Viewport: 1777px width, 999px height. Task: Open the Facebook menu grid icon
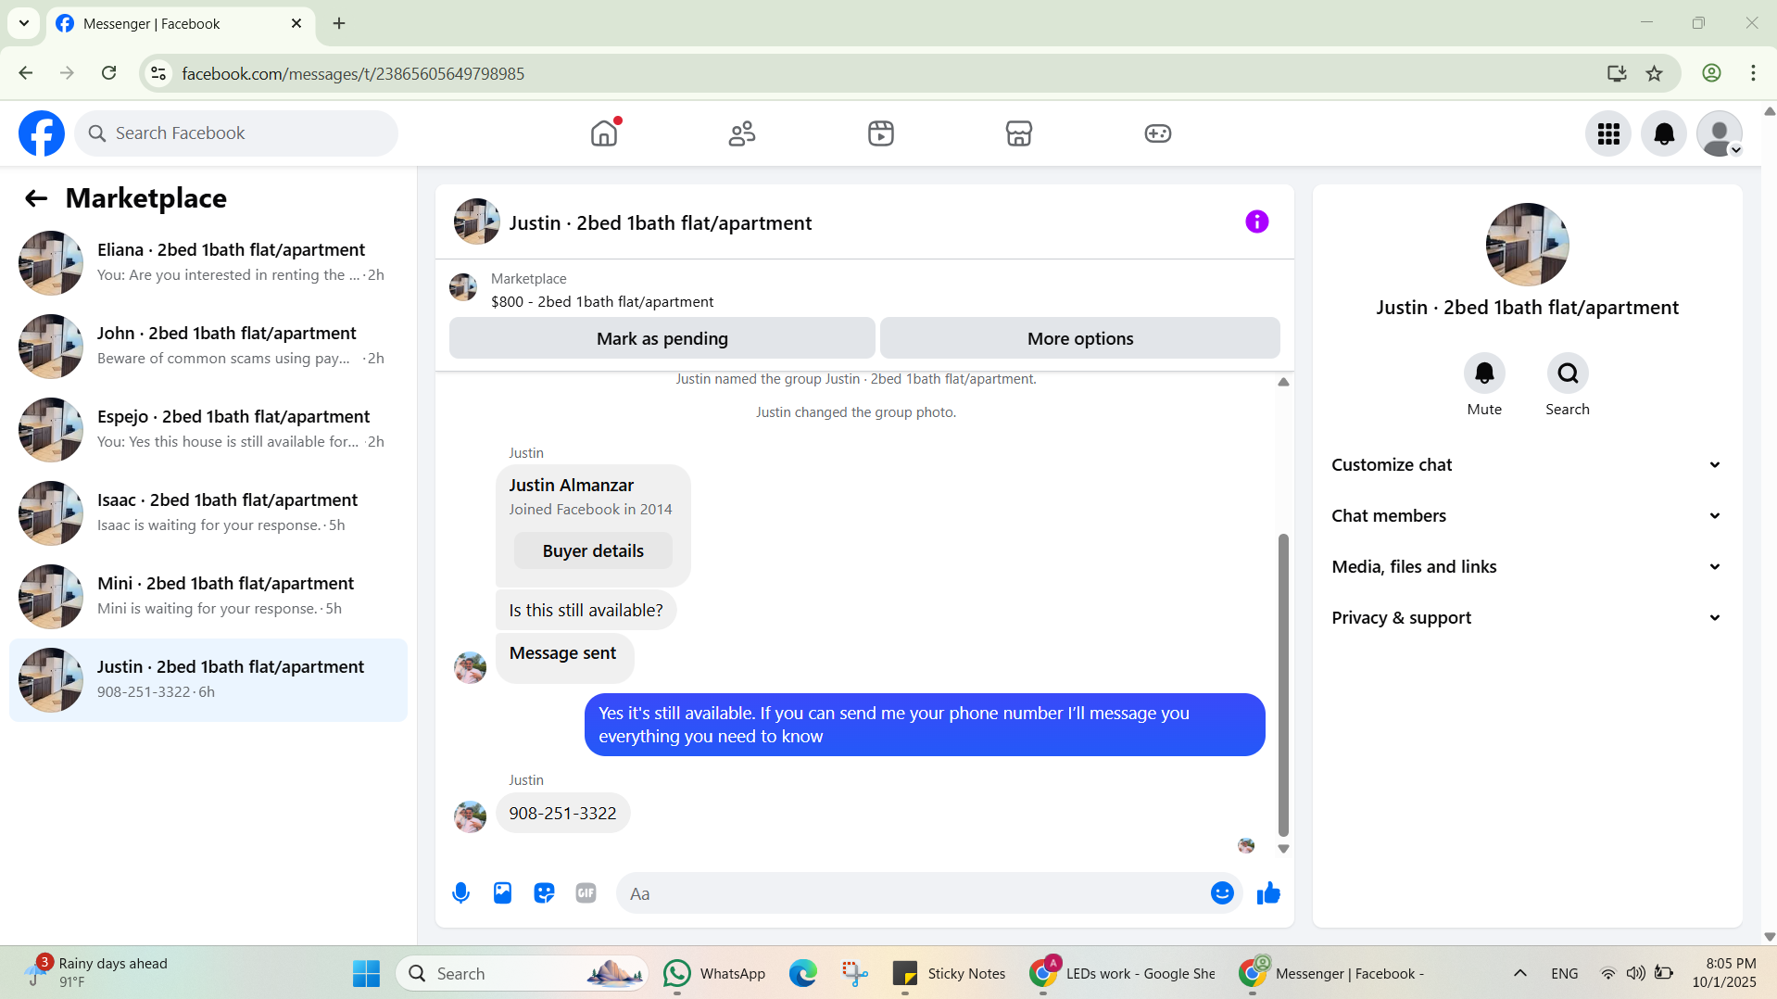(x=1608, y=134)
